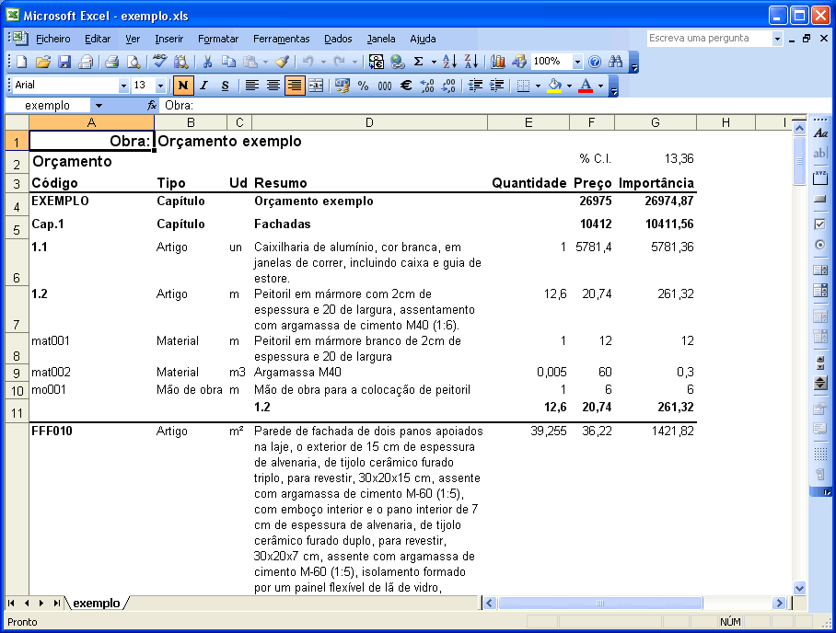
Task: Copy the selected cells
Action: coord(228,62)
